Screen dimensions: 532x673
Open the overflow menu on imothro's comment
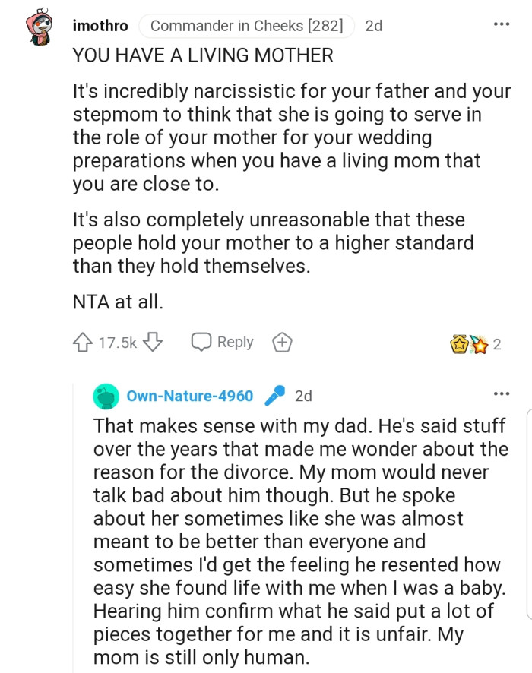[x=502, y=24]
